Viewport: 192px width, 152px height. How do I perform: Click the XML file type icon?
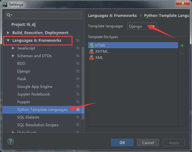tap(91, 58)
